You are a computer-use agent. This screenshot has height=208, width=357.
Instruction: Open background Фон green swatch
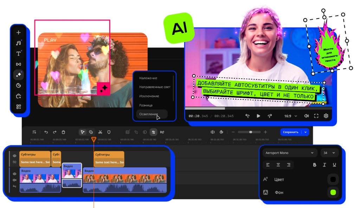click(x=333, y=192)
